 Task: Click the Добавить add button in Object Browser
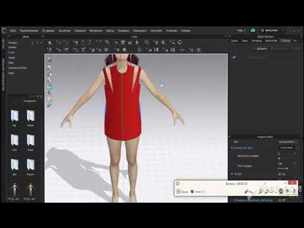click(x=260, y=49)
